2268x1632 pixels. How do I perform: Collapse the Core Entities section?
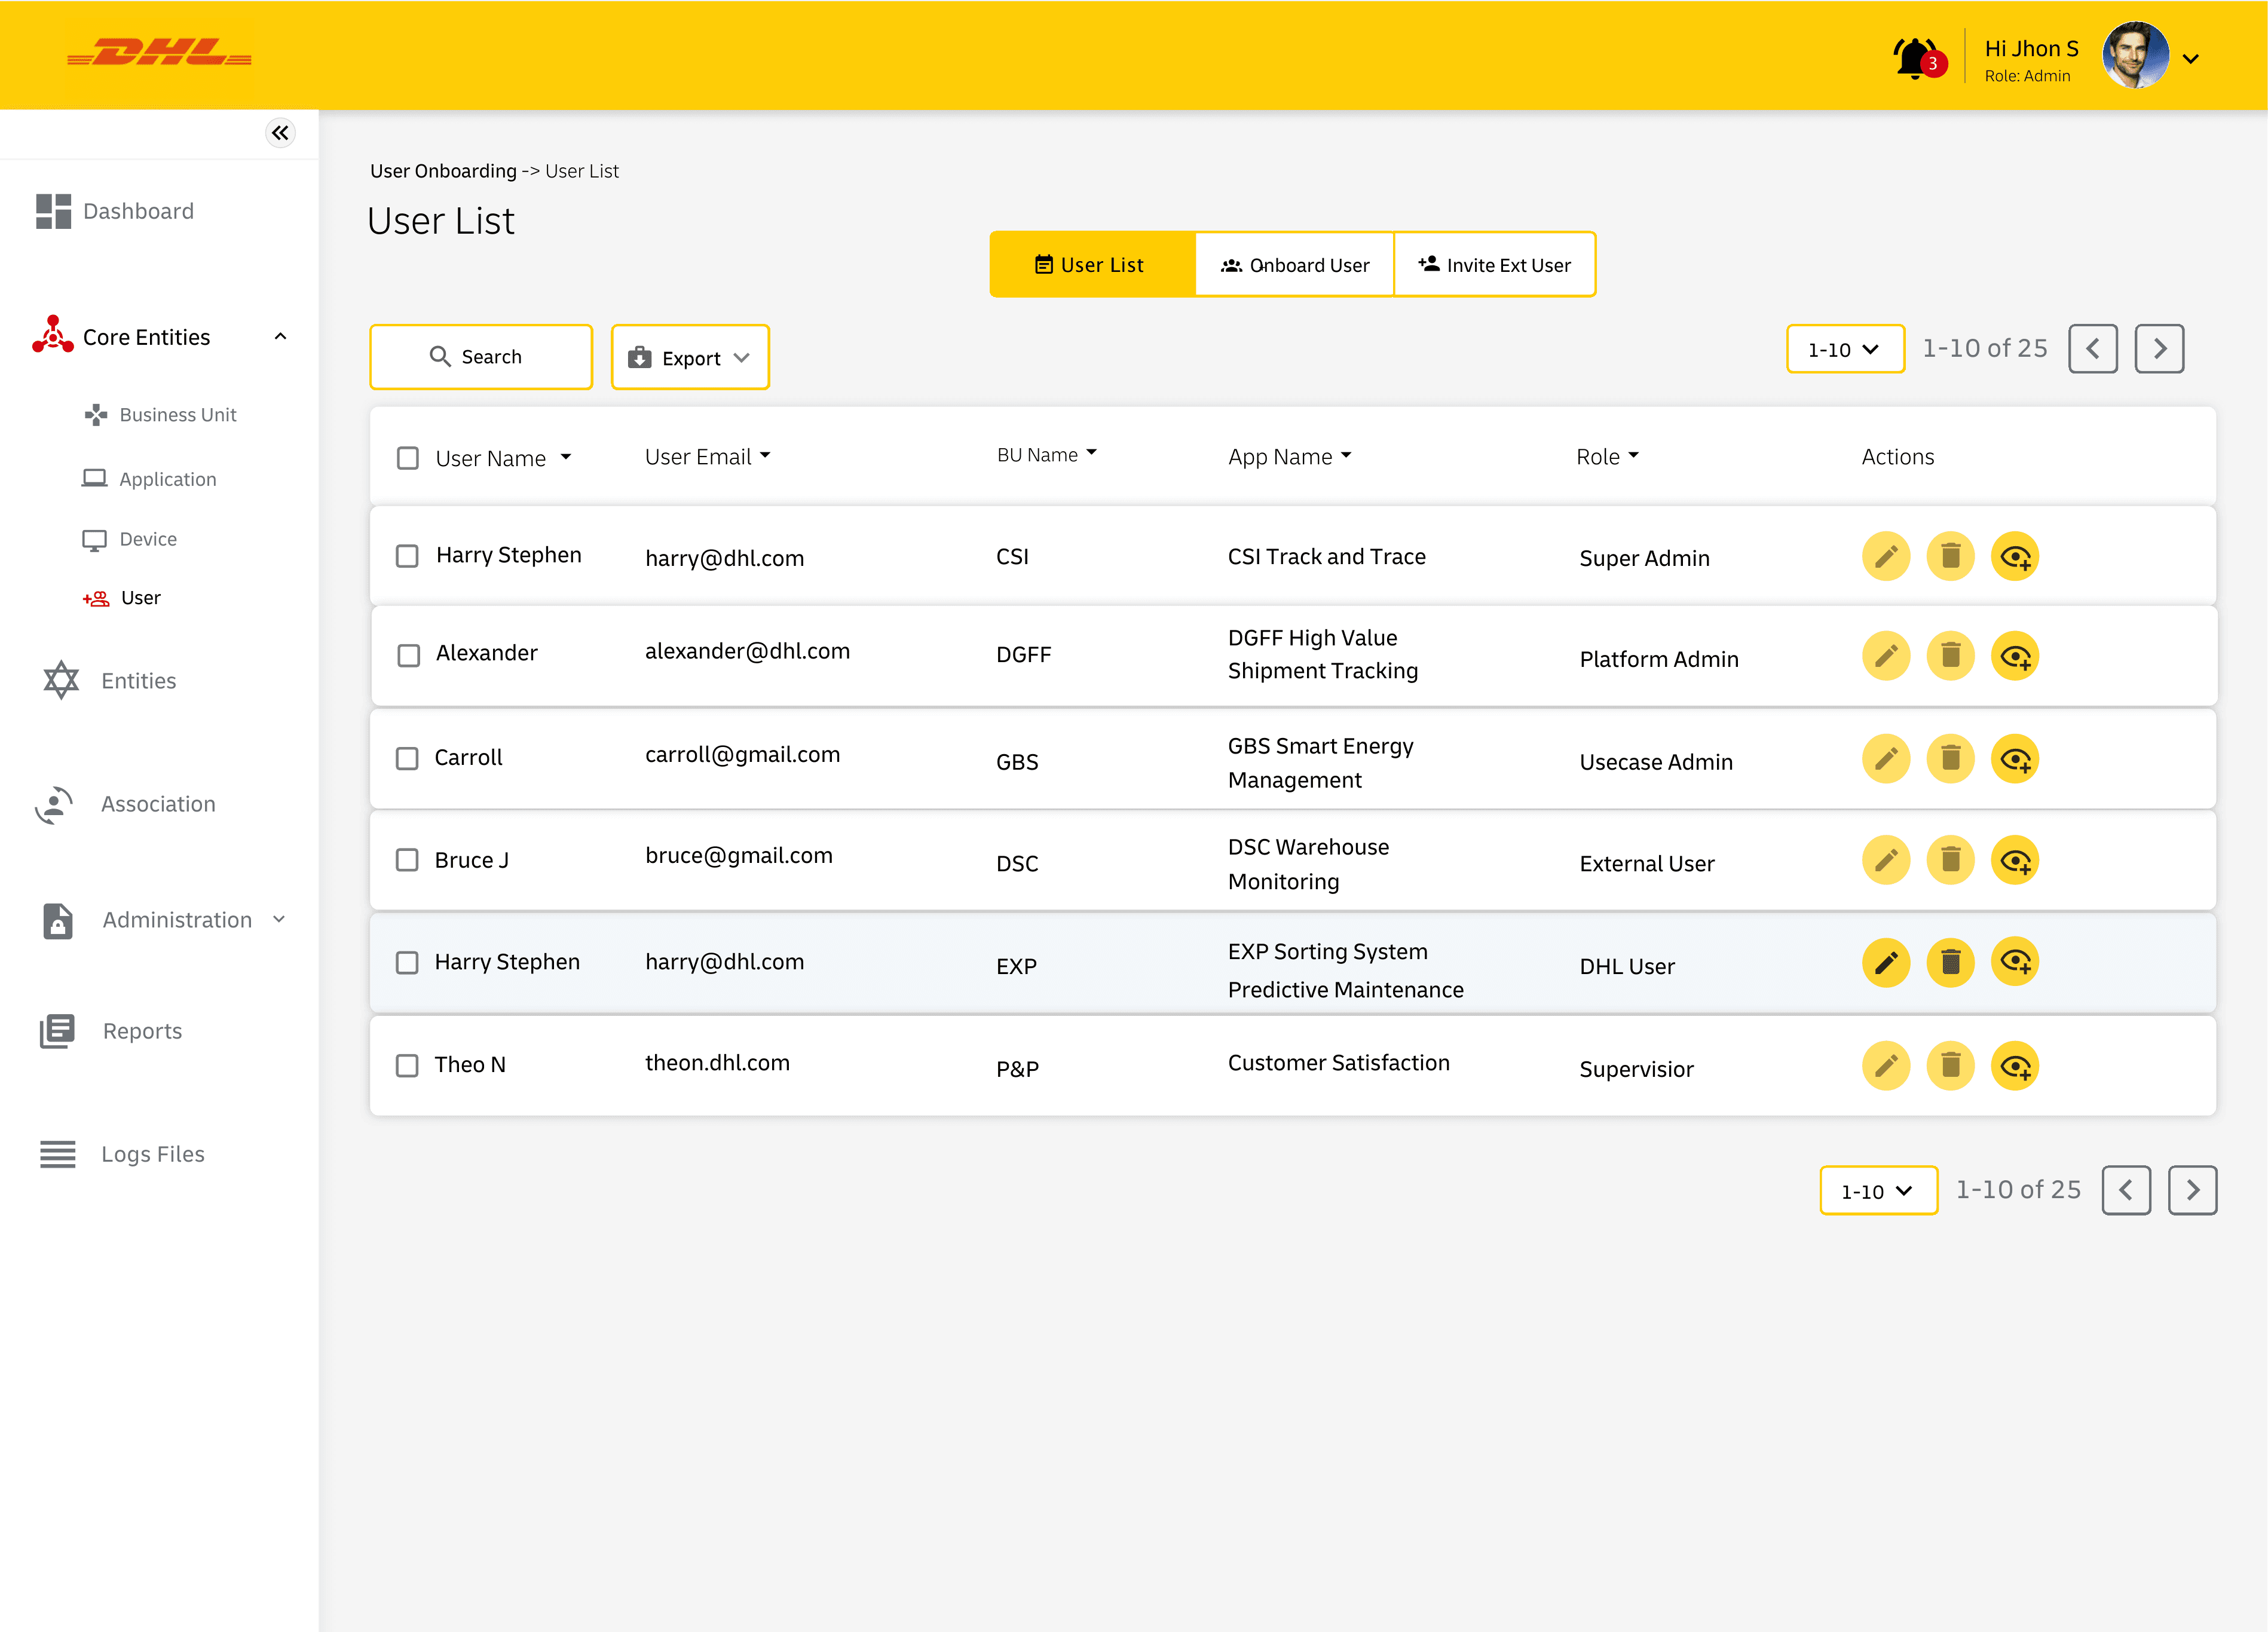pyautogui.click(x=281, y=337)
